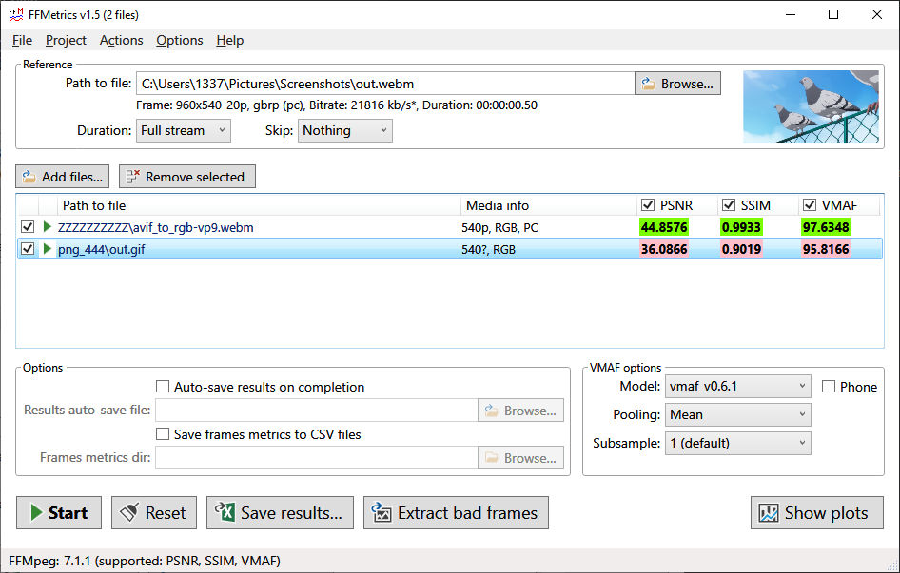Click the VMAF value 95.8166

(x=826, y=249)
